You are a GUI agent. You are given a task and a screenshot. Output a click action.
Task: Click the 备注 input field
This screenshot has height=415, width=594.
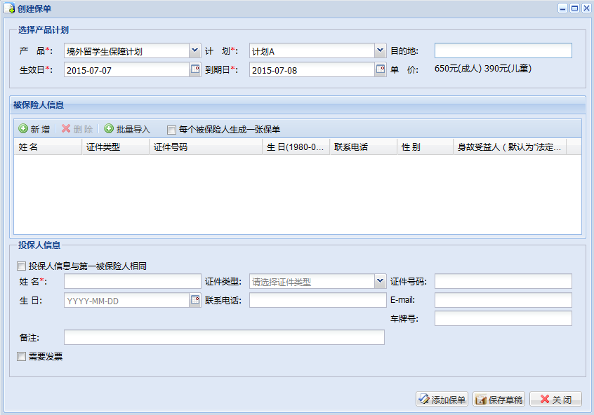(x=224, y=337)
